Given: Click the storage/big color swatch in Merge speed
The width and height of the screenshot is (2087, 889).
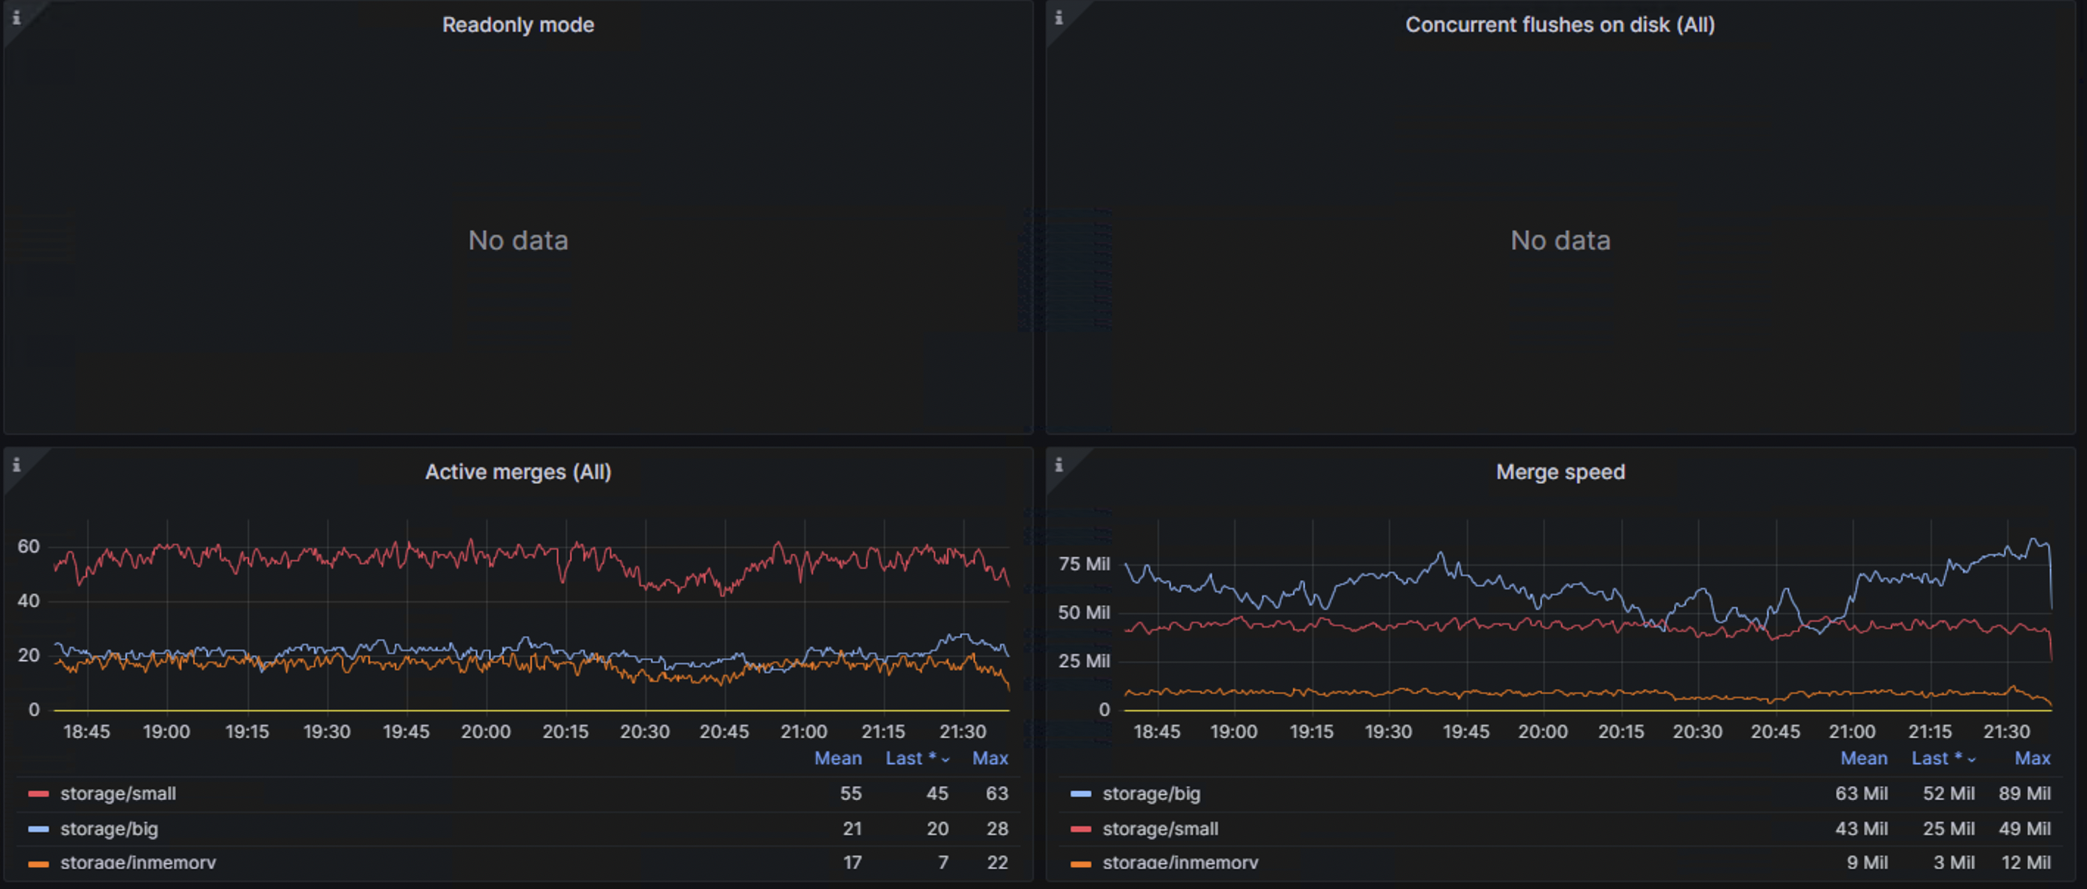Looking at the screenshot, I should pyautogui.click(x=1081, y=793).
